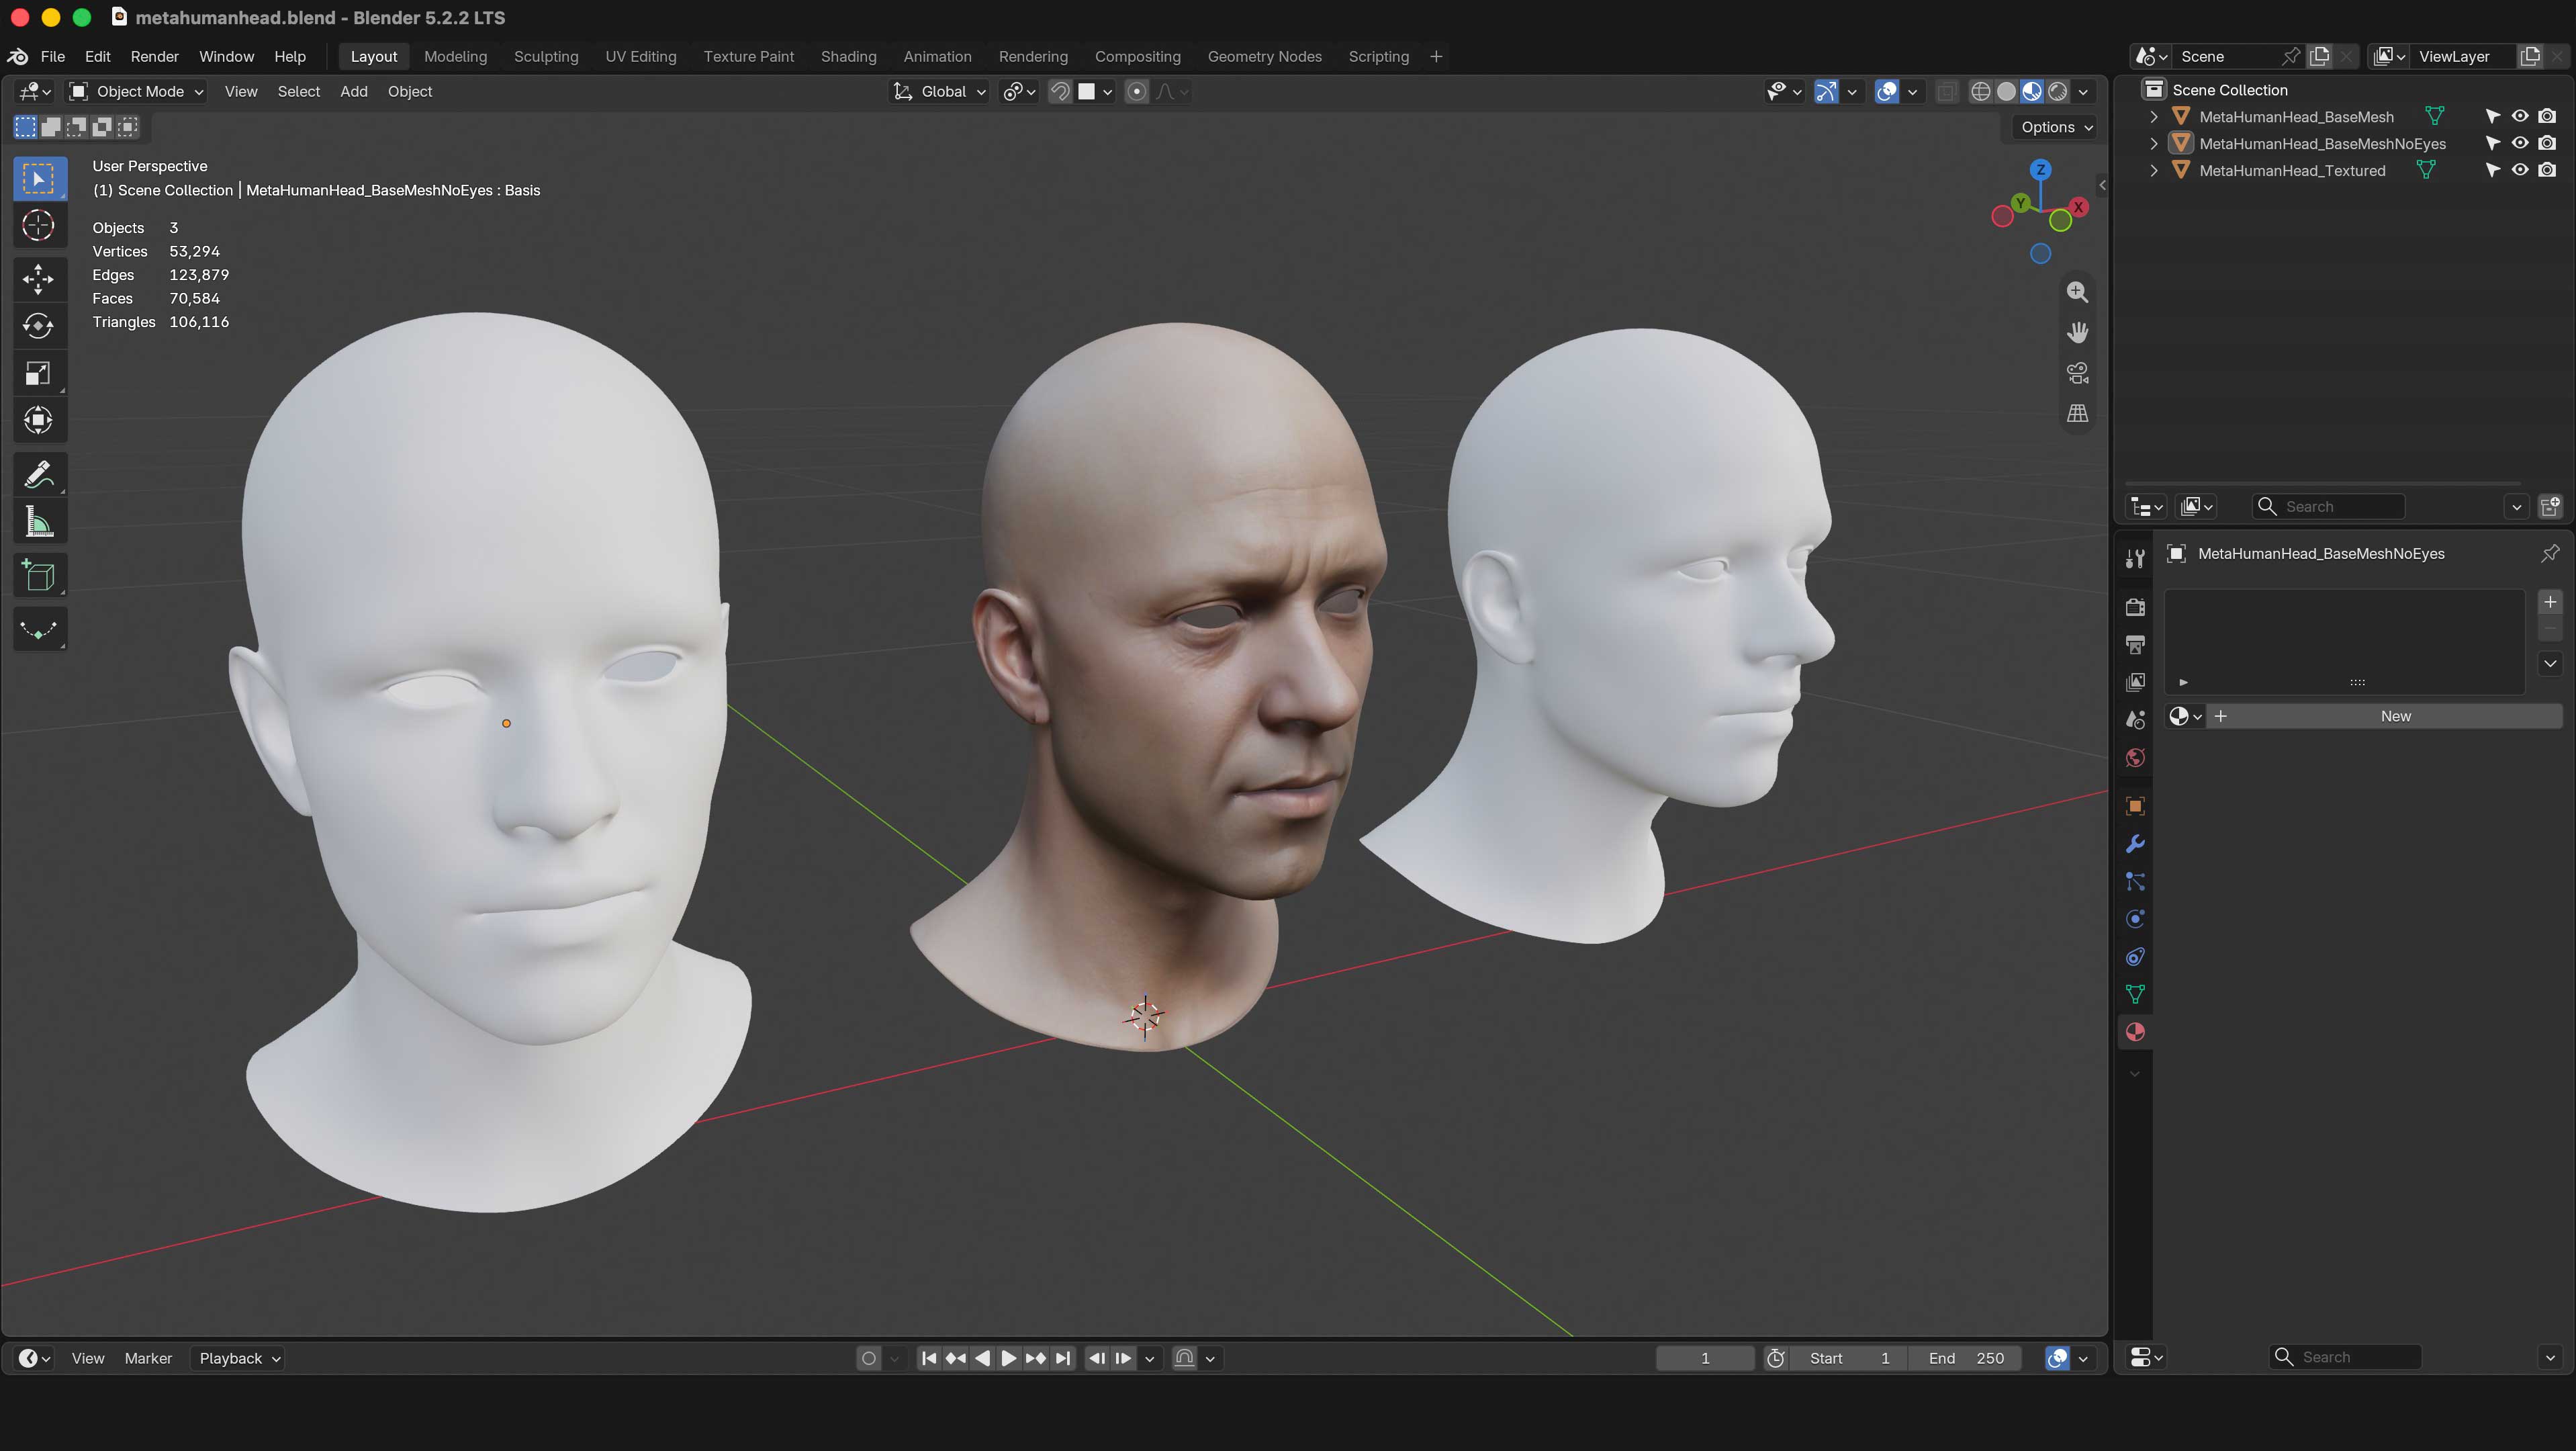The height and width of the screenshot is (1451, 2576).
Task: Activate the Rotate tool
Action: [38, 326]
